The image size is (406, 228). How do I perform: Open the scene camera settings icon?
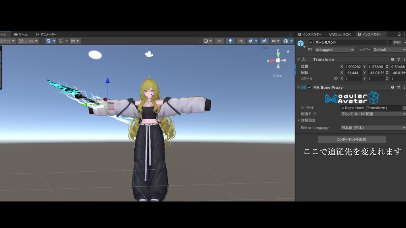(x=274, y=41)
